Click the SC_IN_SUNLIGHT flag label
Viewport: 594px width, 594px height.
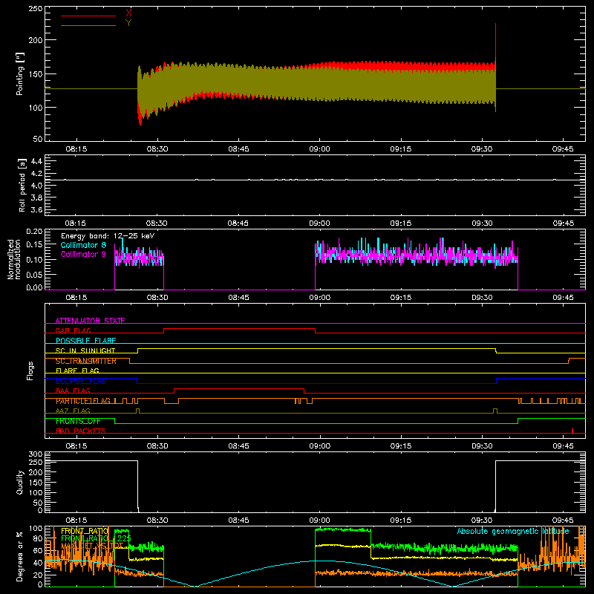pyautogui.click(x=85, y=350)
